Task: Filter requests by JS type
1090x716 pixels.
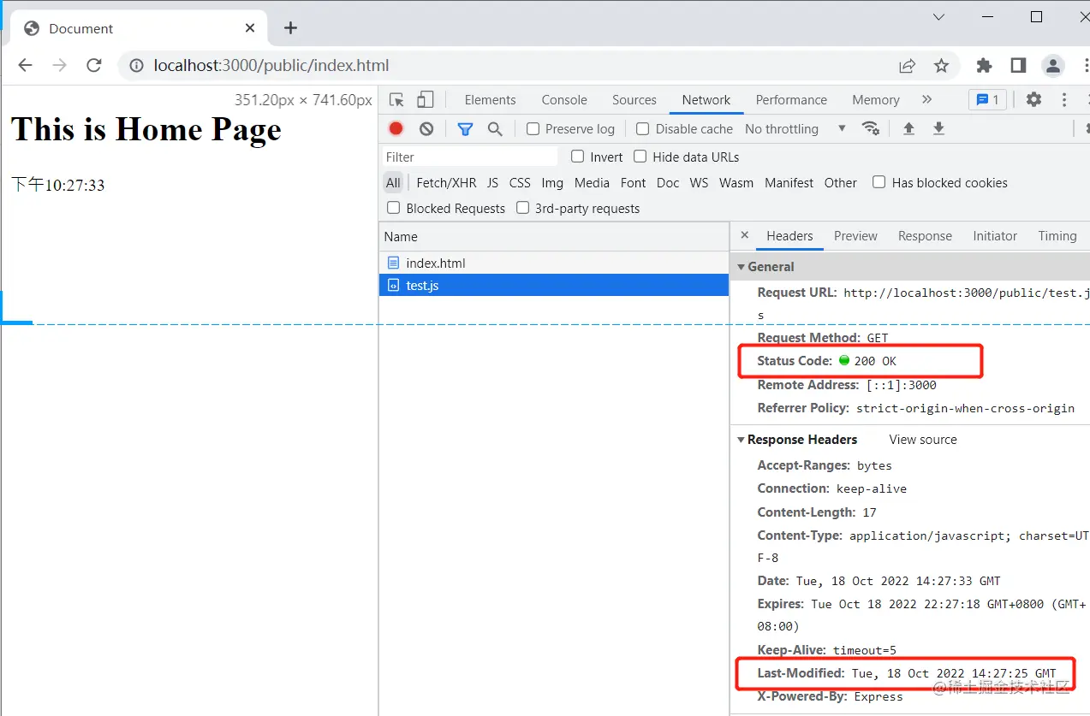Action: [492, 183]
